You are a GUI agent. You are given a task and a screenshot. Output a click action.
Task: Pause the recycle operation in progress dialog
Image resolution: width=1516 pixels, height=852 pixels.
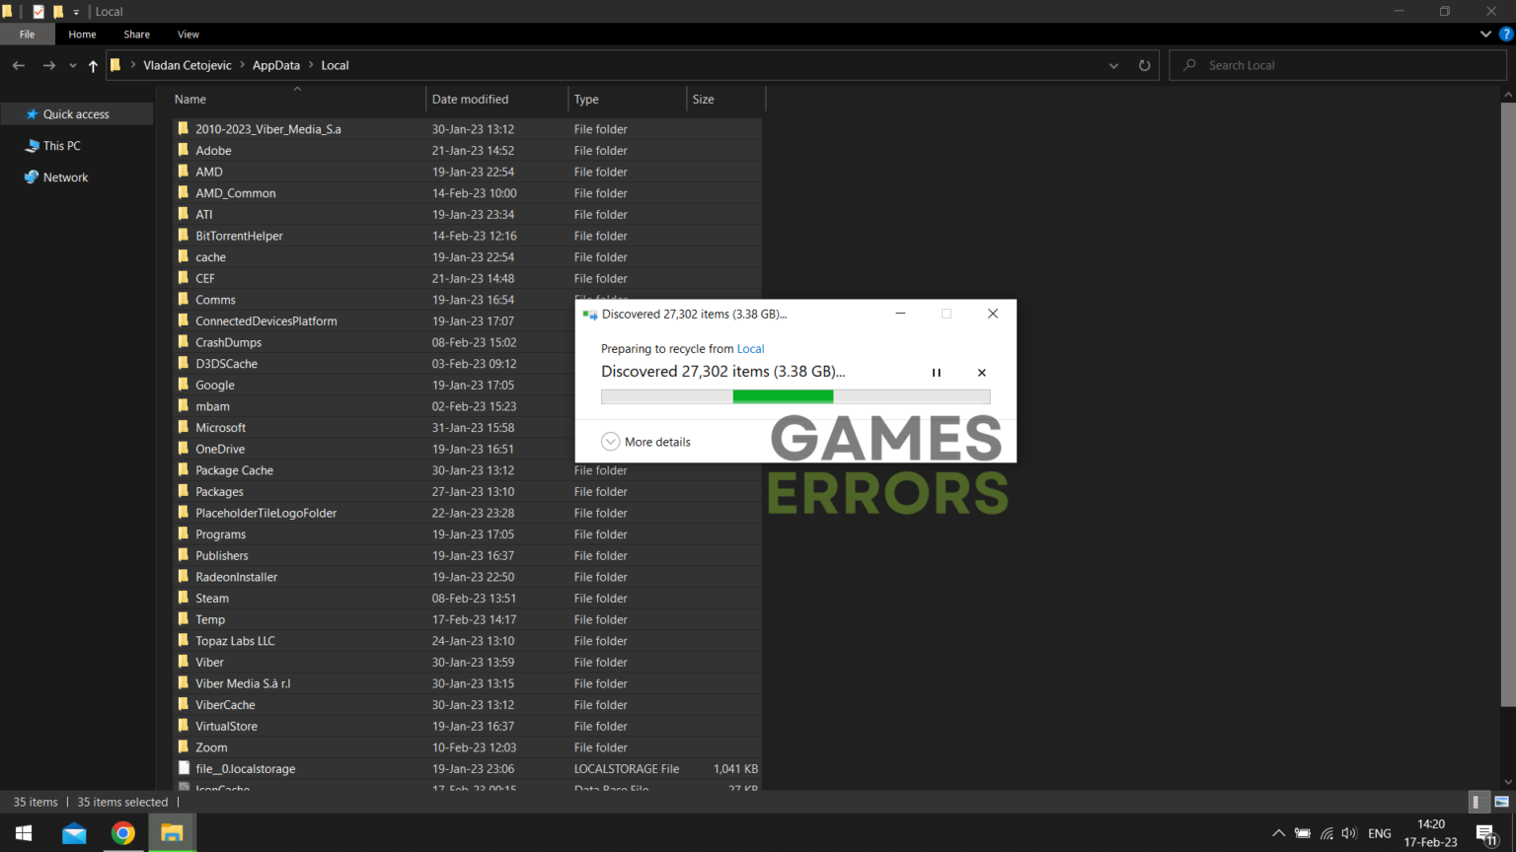tap(936, 373)
